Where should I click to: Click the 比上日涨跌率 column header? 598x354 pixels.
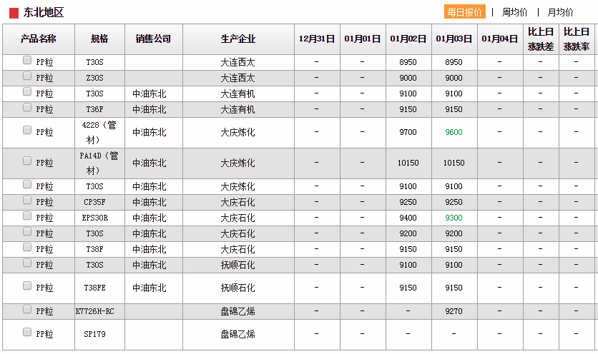pyautogui.click(x=577, y=39)
